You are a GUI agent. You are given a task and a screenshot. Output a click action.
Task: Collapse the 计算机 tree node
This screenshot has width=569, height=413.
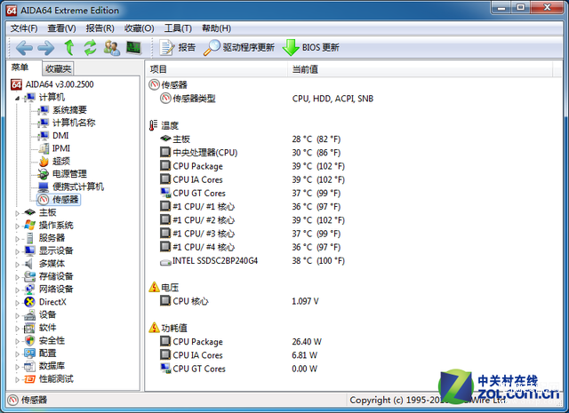pos(17,98)
